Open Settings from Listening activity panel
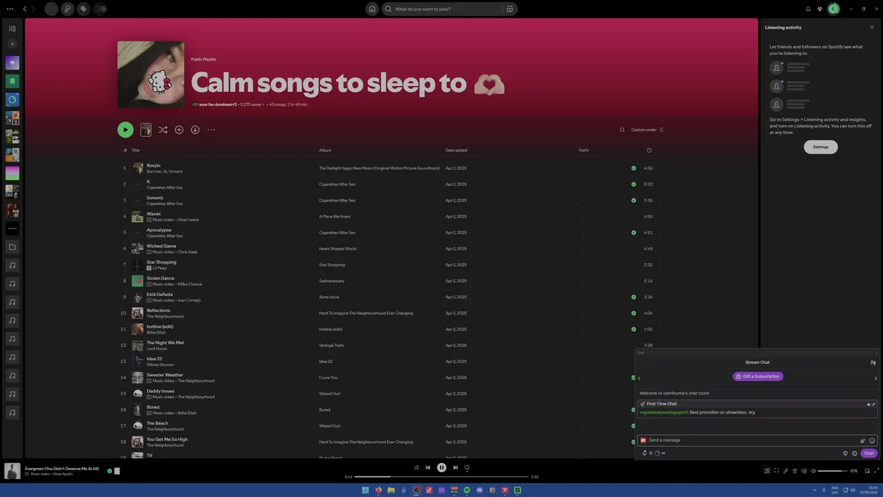883x497 pixels. point(821,147)
